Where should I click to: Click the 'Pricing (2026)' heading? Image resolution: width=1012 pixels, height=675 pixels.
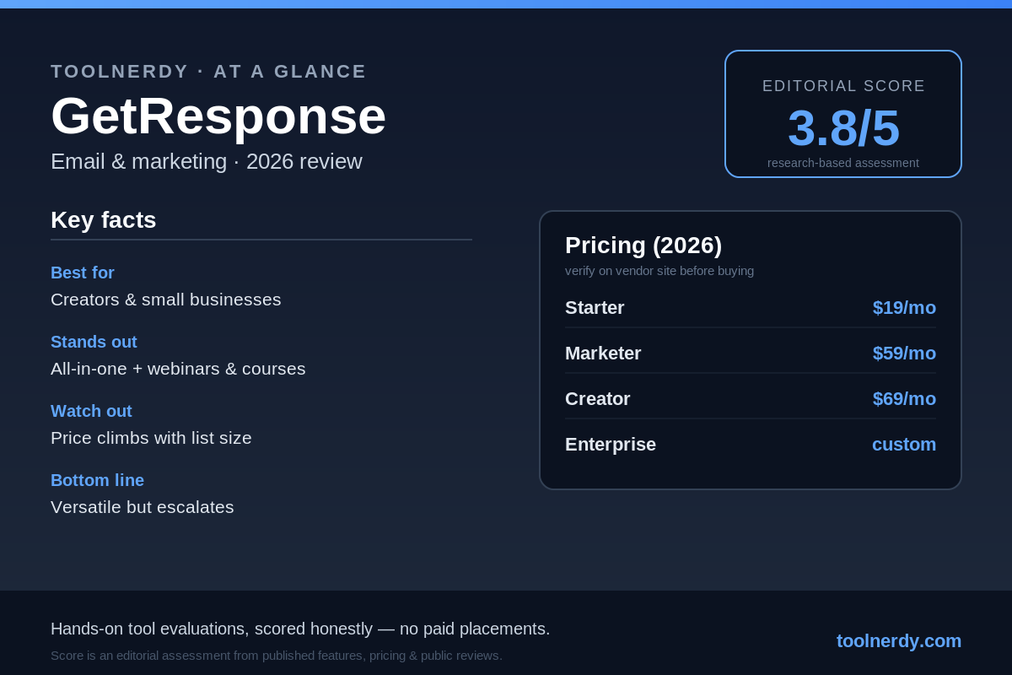[643, 246]
